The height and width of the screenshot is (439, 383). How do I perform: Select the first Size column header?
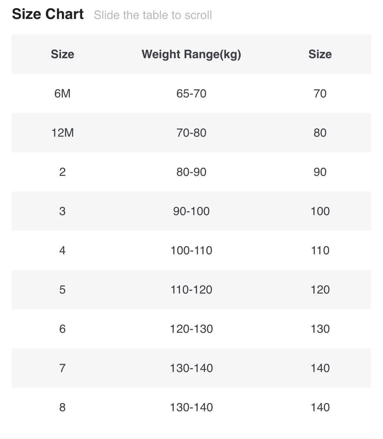click(x=63, y=54)
